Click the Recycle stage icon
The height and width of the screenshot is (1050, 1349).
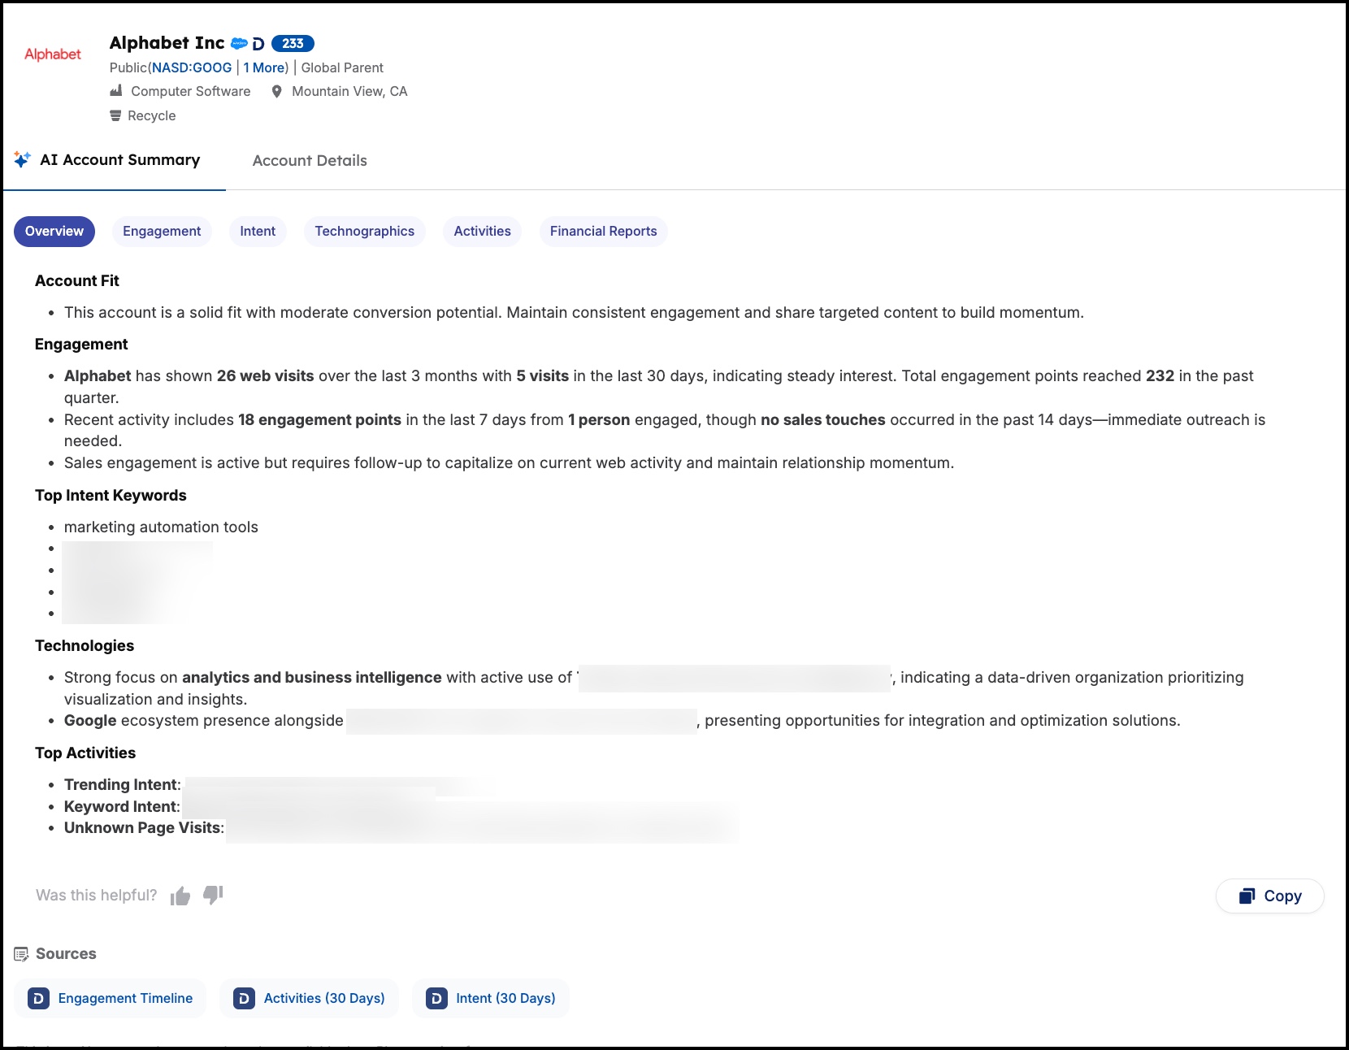(x=116, y=115)
